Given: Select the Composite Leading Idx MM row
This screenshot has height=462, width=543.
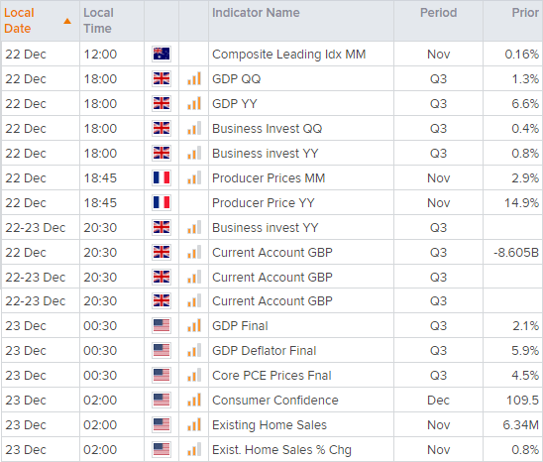Looking at the screenshot, I should (x=271, y=55).
